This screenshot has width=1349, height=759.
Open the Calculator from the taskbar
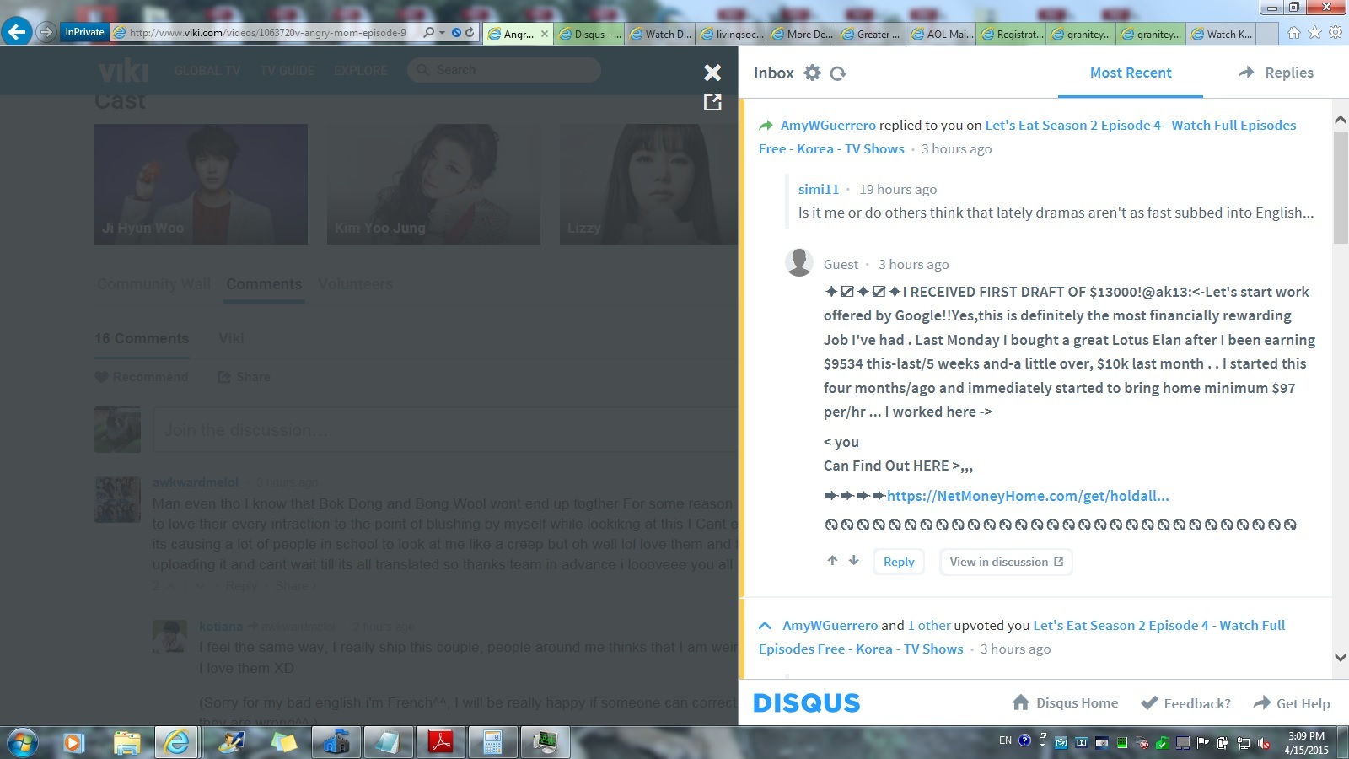[492, 742]
